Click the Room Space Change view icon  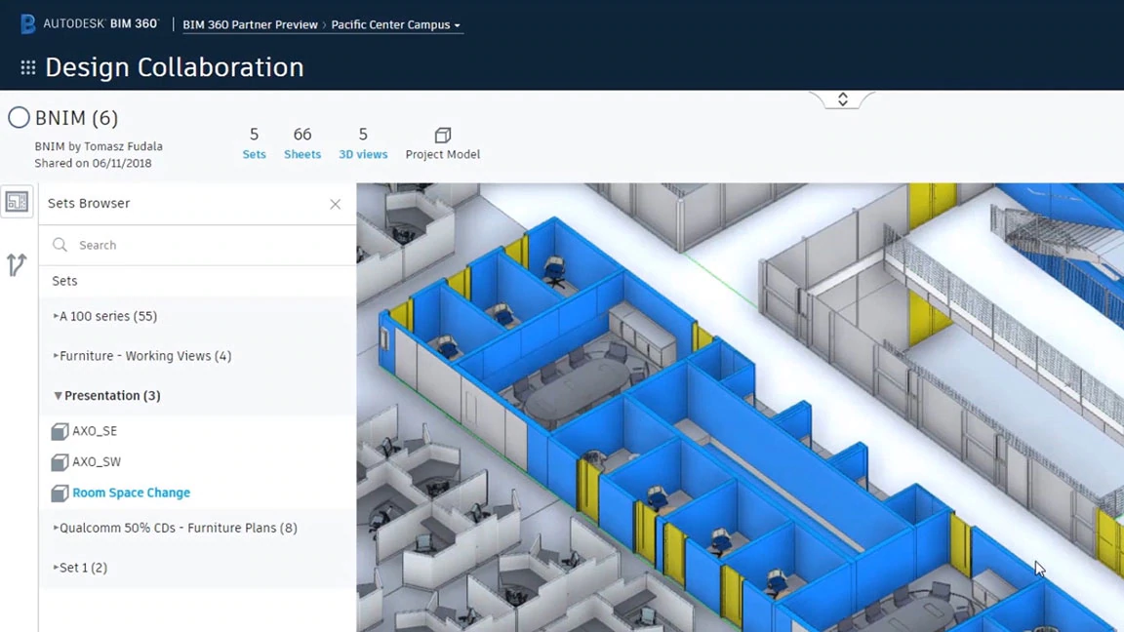[x=60, y=494]
